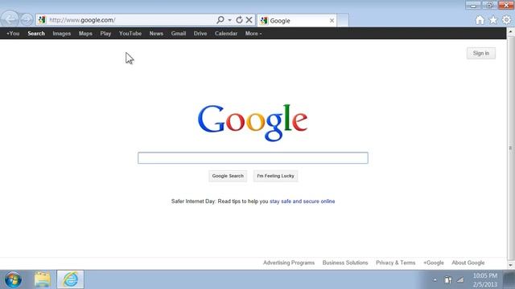The image size is (515, 289).
Task: Open a new tab with the blank tab button
Action: tap(343, 21)
